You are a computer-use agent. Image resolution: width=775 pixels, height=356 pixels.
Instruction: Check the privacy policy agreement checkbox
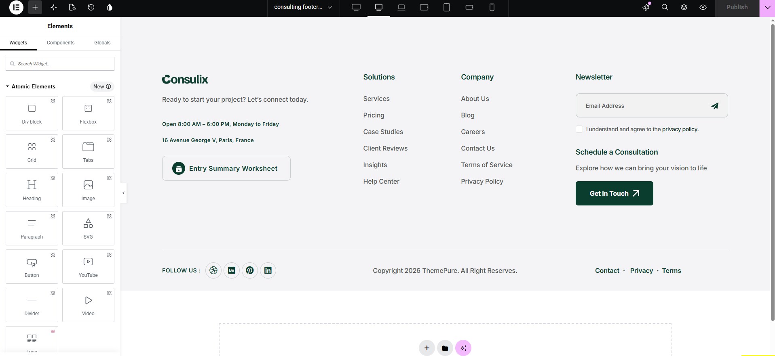click(x=579, y=129)
